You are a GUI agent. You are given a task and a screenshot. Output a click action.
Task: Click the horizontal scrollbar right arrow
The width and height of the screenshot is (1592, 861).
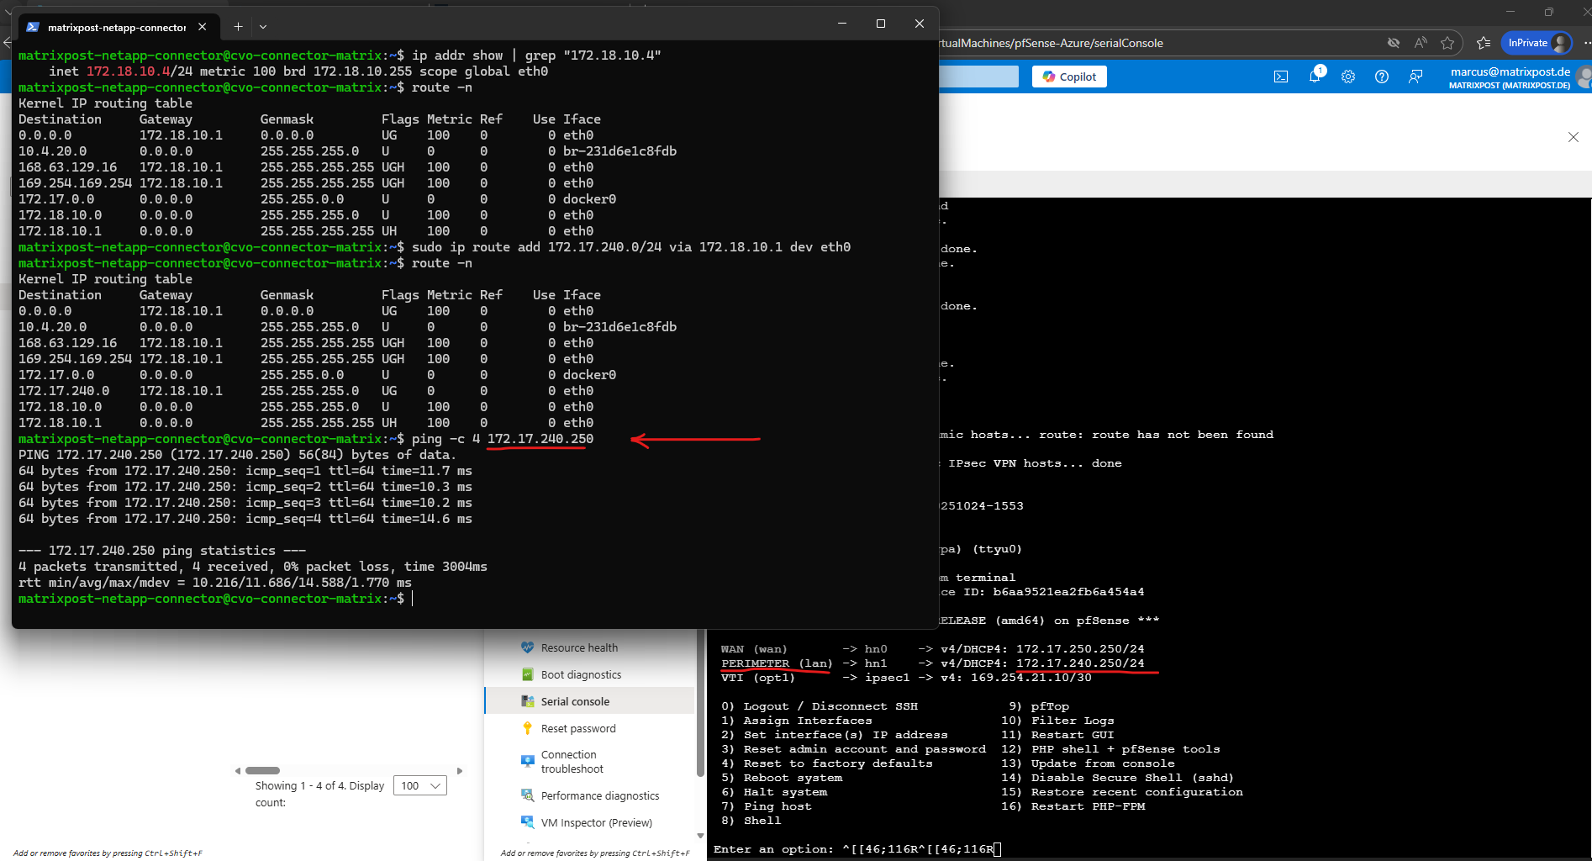pyautogui.click(x=460, y=770)
